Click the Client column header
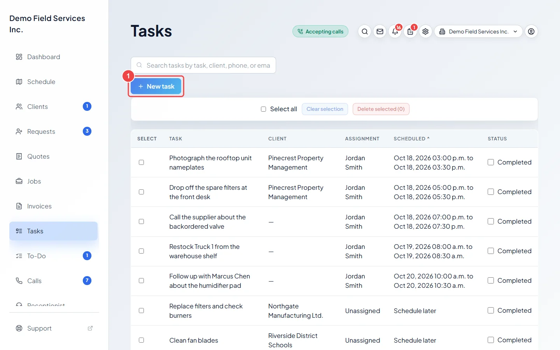The image size is (560, 350). click(x=277, y=139)
